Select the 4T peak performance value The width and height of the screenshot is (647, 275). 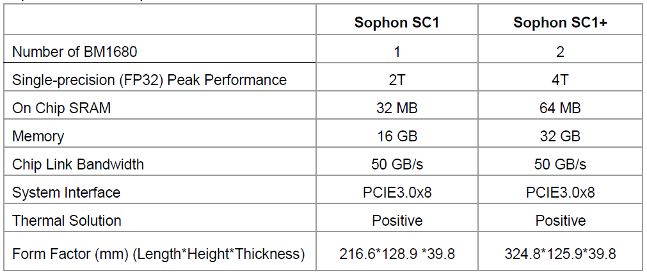tap(560, 80)
